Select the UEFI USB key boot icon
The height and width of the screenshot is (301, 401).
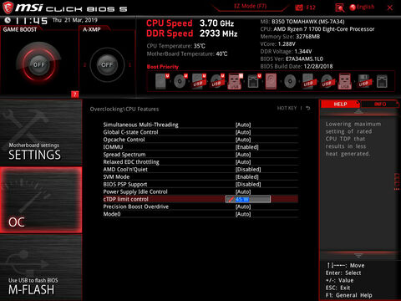(236, 81)
